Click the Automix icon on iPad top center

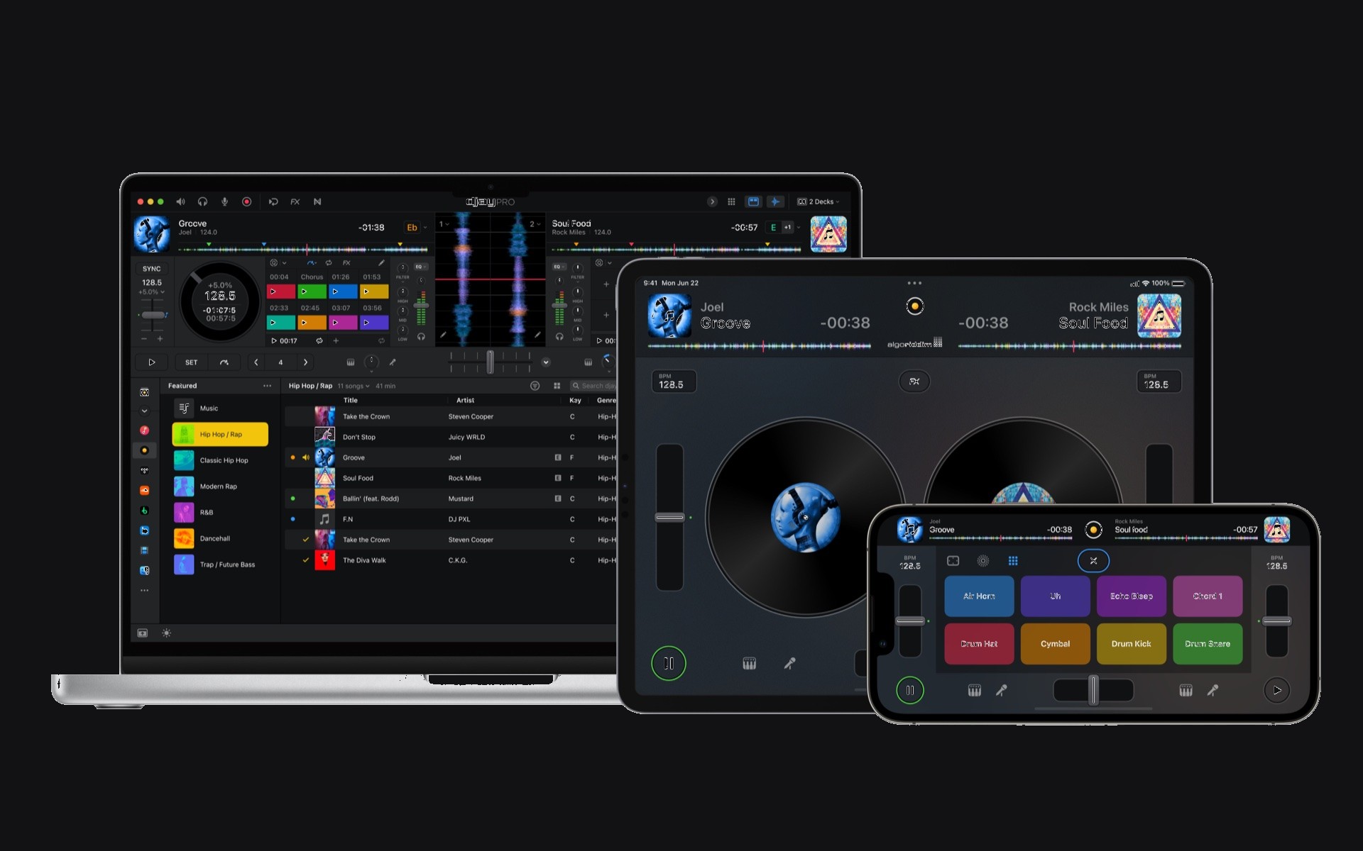pyautogui.click(x=914, y=306)
